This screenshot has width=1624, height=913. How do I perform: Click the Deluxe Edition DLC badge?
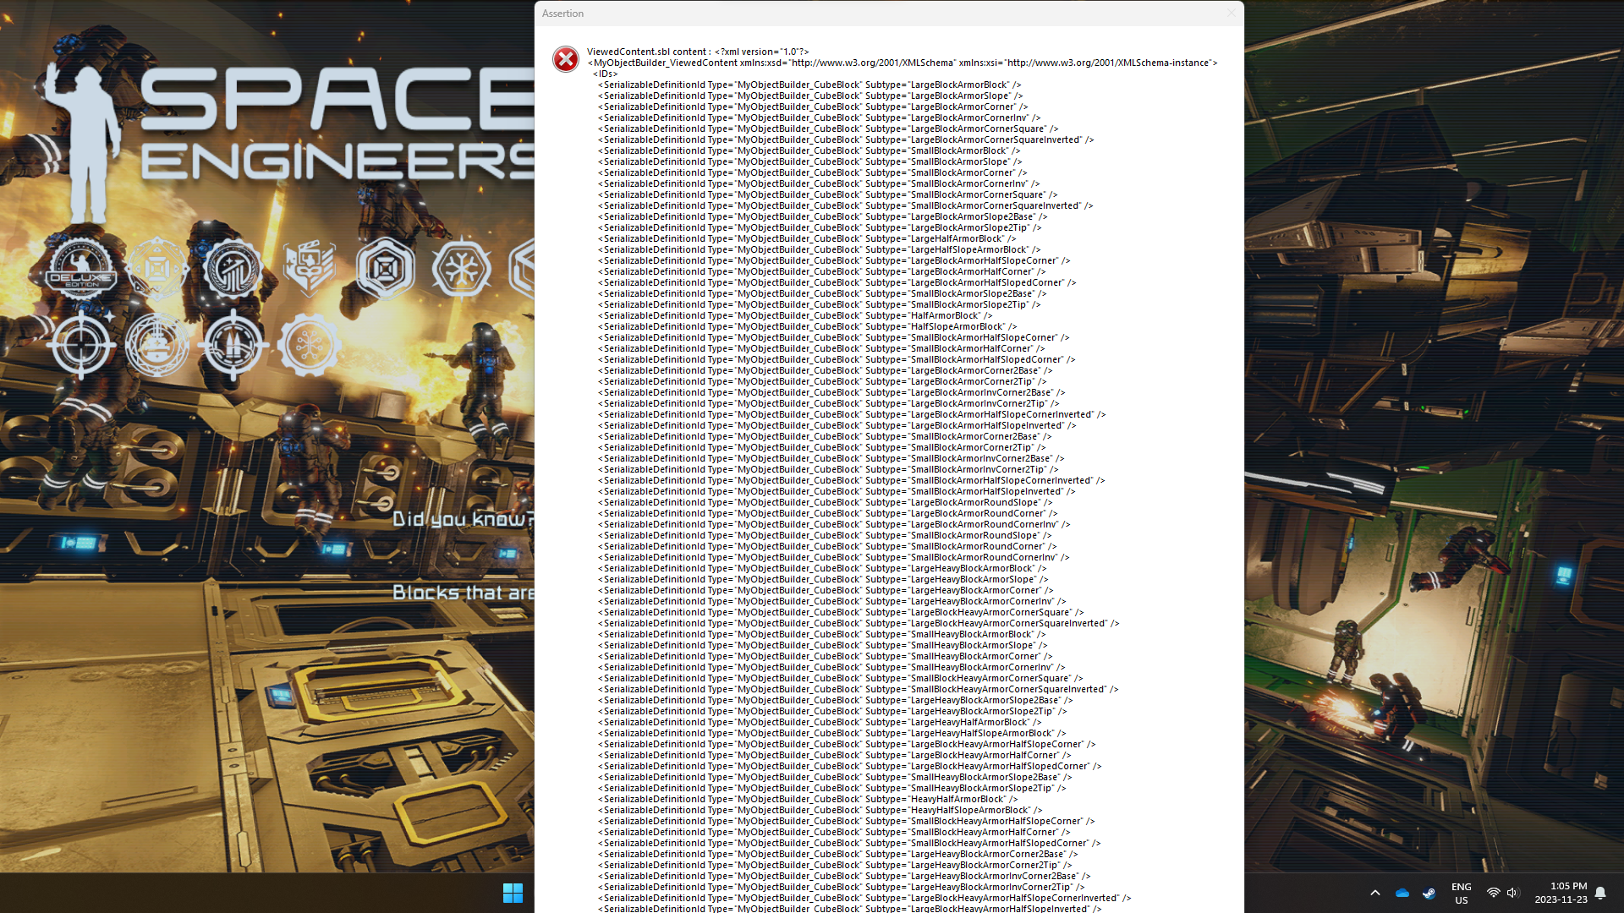(80, 269)
